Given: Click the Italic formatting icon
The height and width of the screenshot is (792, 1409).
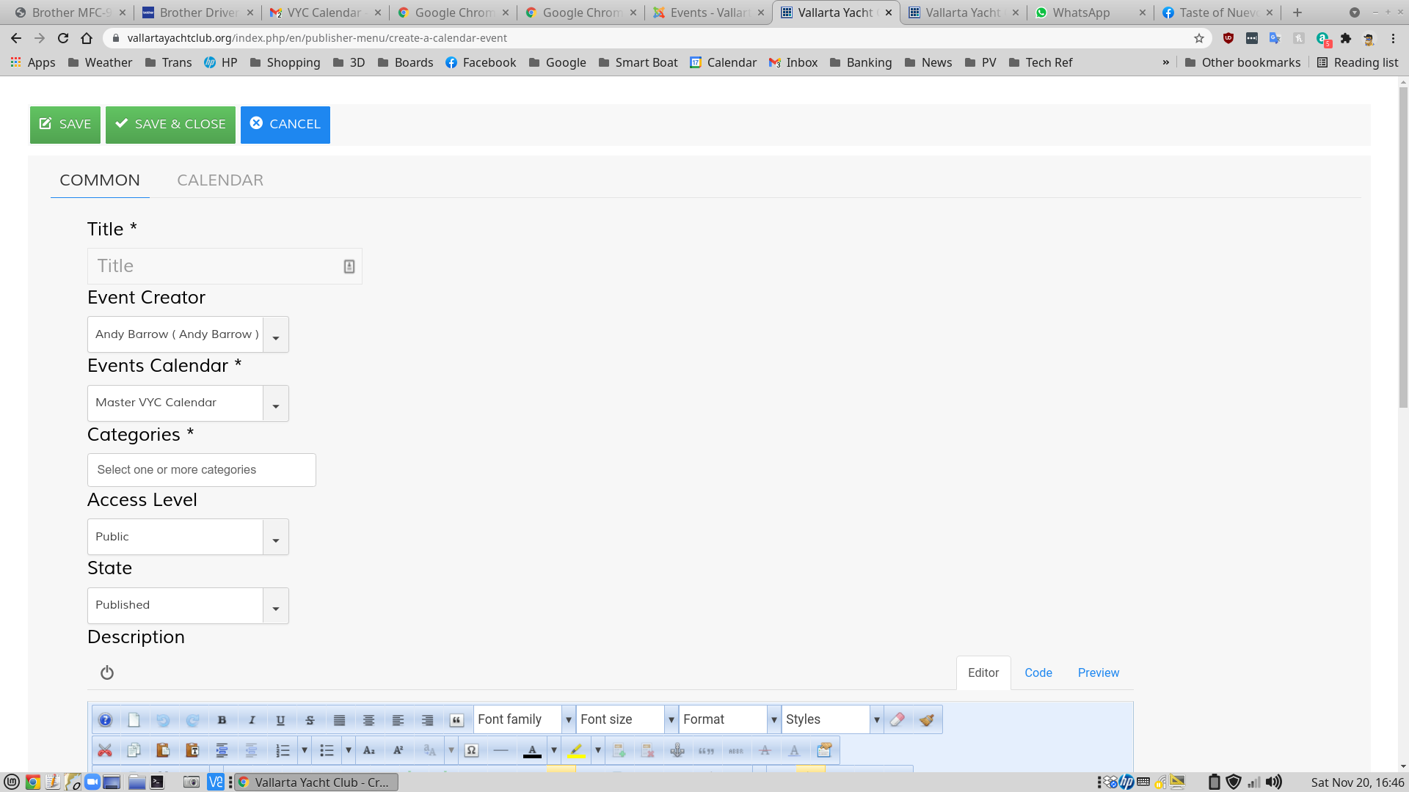Looking at the screenshot, I should 251,719.
